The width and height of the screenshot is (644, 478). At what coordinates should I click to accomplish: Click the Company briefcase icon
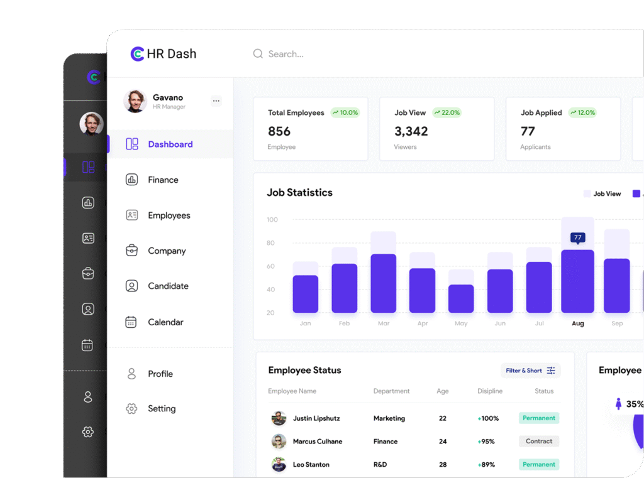[131, 251]
